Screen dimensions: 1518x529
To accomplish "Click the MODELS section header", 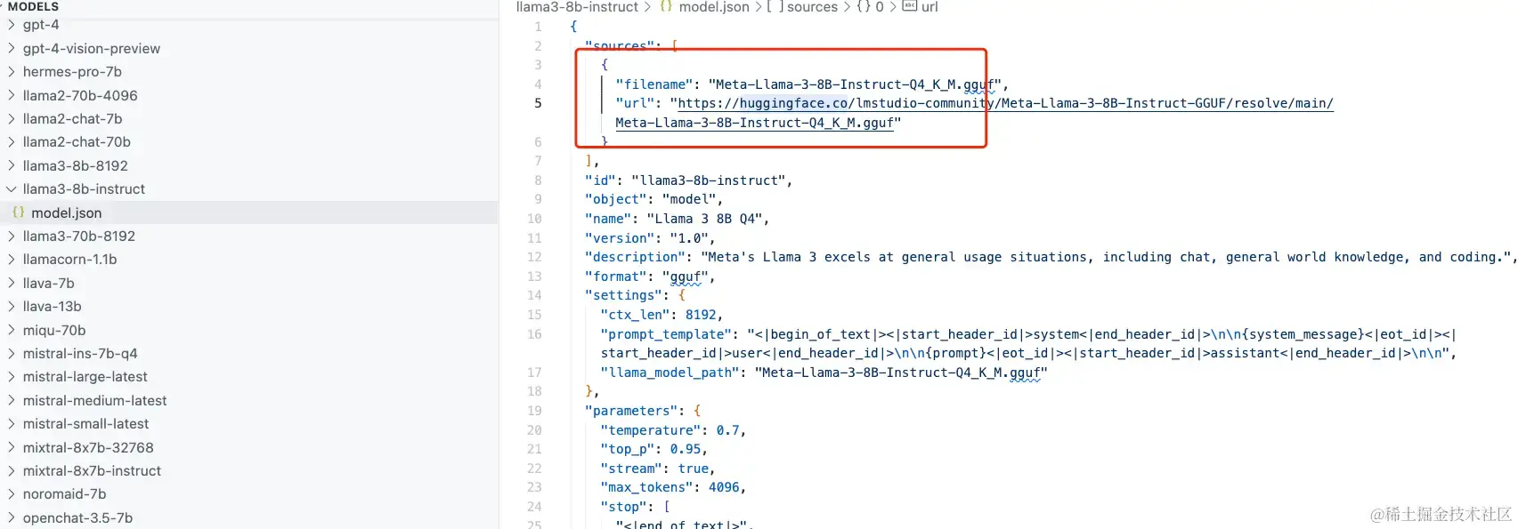I will tap(33, 6).
